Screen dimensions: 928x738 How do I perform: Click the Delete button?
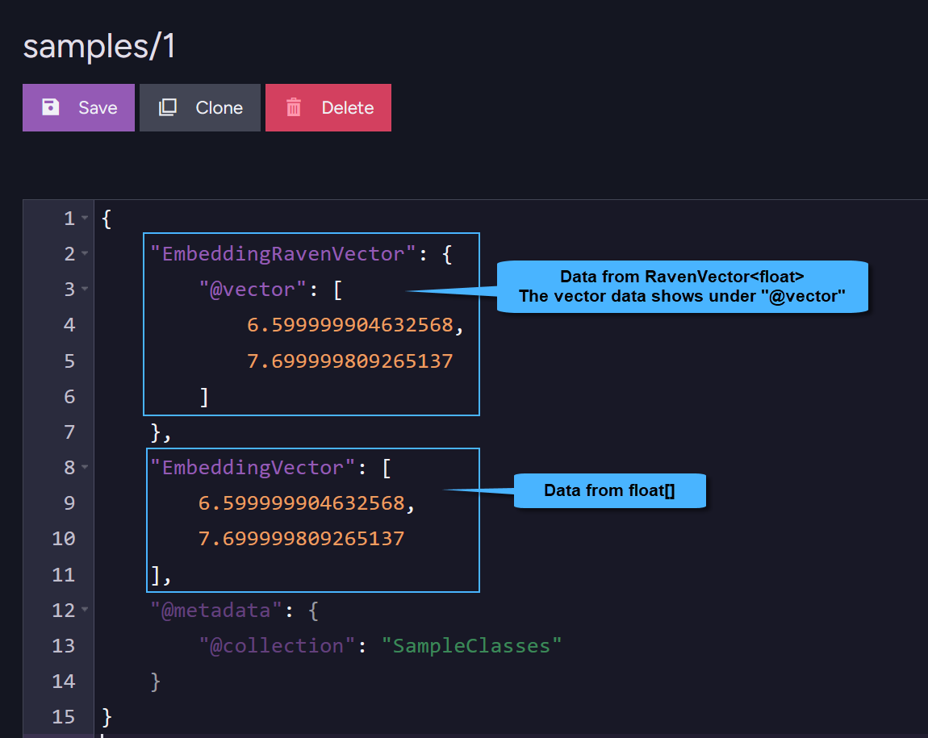coord(328,107)
